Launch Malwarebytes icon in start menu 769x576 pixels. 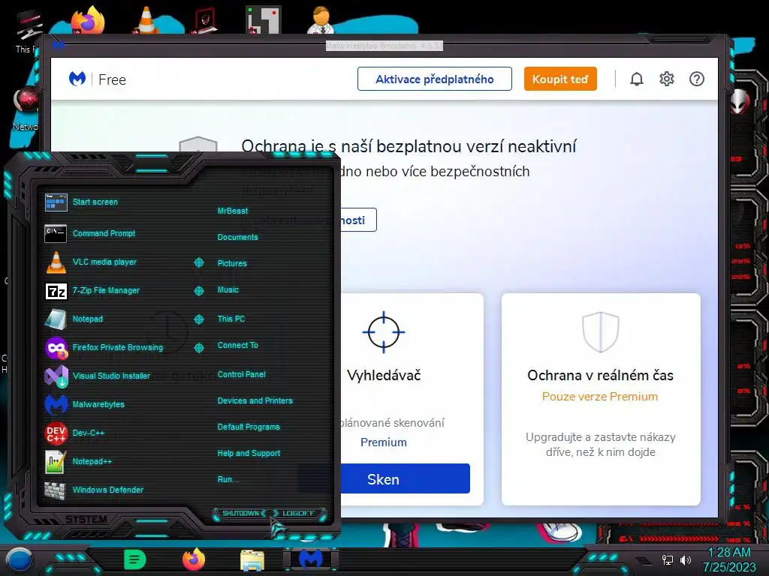[x=56, y=404]
